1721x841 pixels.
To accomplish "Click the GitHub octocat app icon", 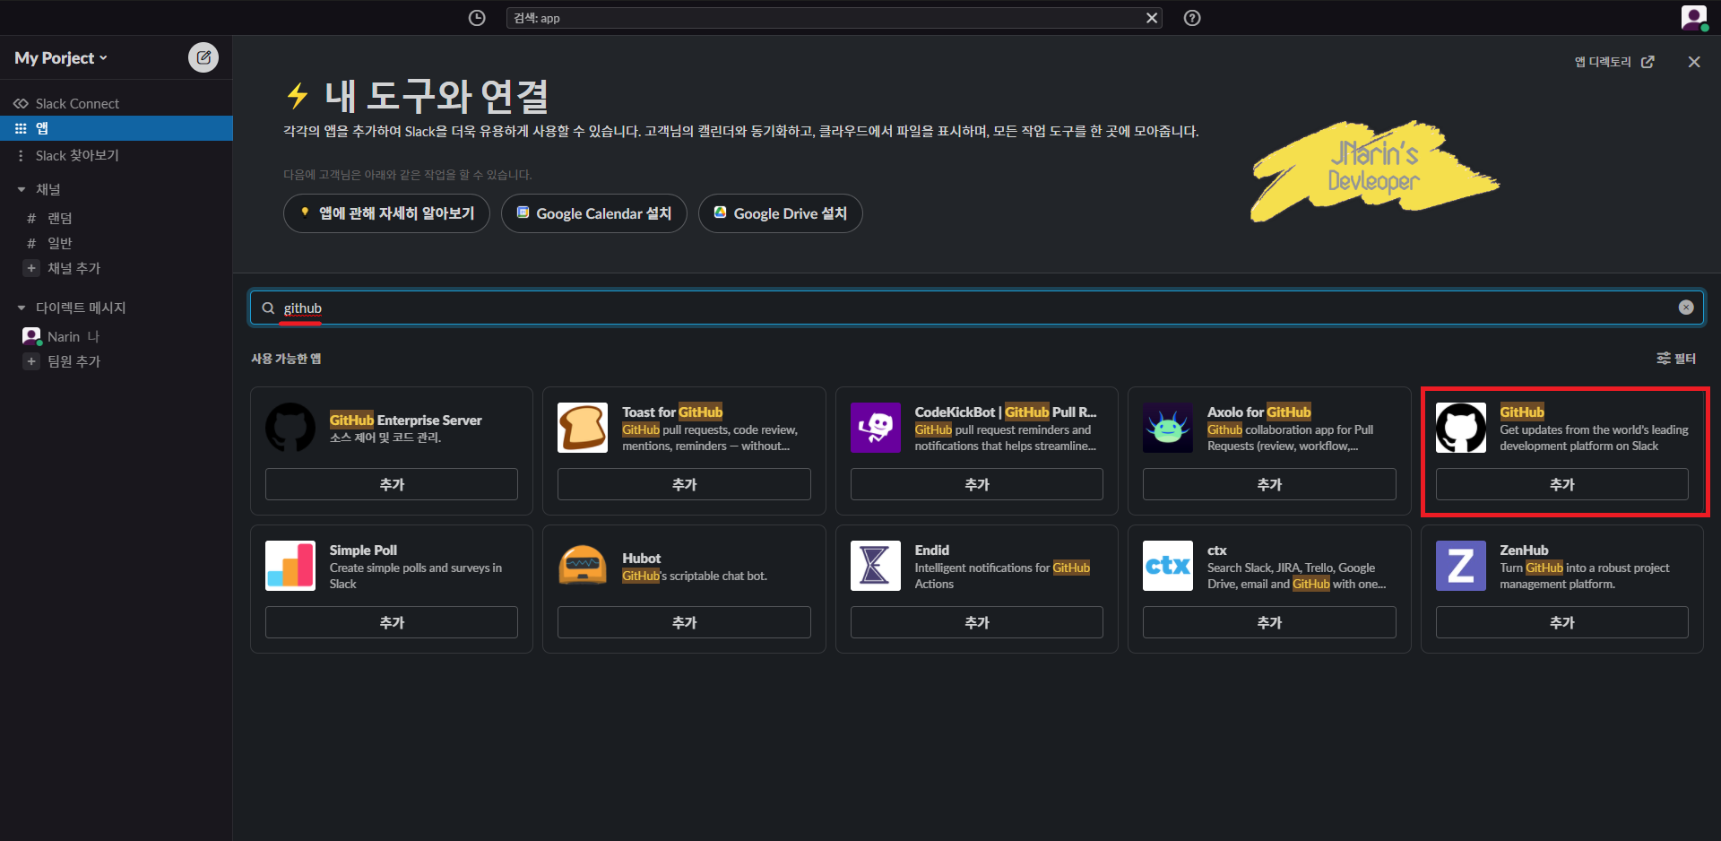I will pos(1461,428).
